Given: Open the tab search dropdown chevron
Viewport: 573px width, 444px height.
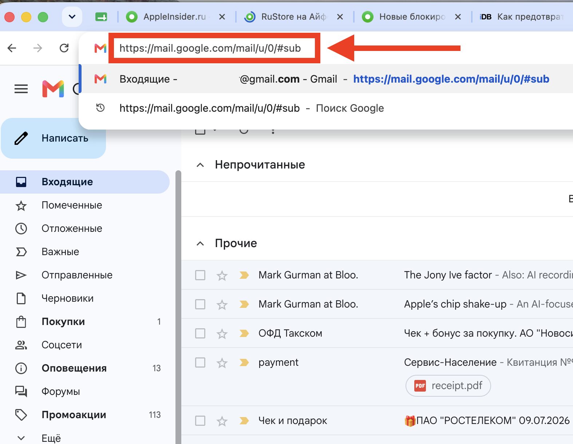Looking at the screenshot, I should pos(72,17).
